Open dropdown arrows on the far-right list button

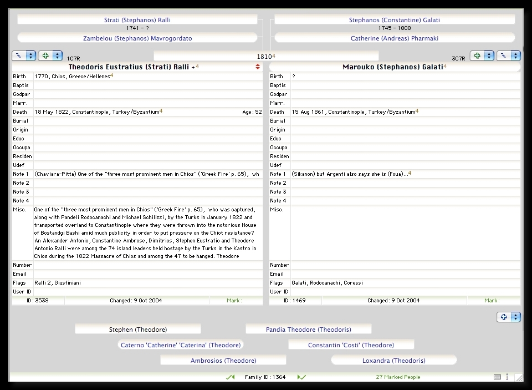point(516,56)
